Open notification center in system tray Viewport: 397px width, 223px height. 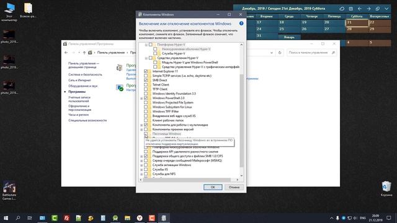389,218
